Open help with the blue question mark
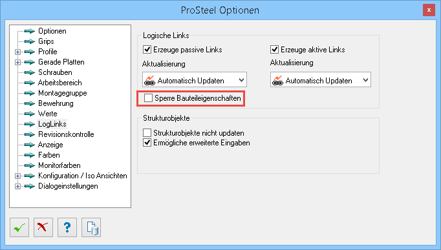The image size is (441, 250). (67, 227)
